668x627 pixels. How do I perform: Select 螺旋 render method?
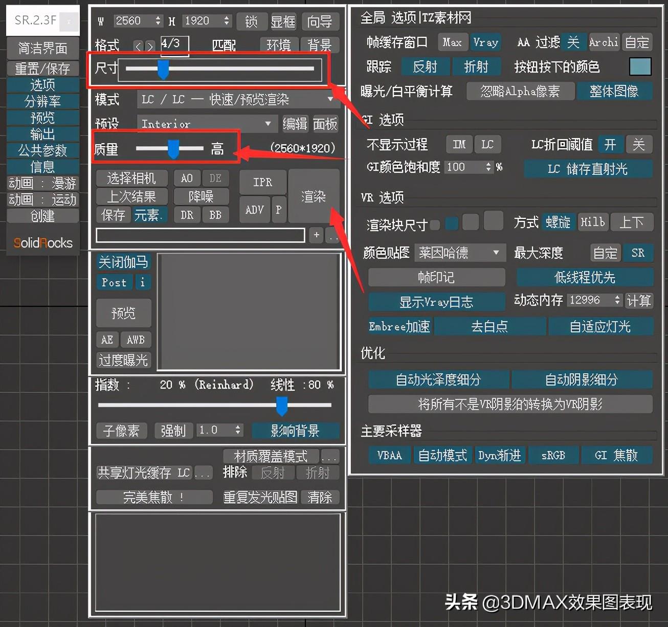(x=558, y=222)
